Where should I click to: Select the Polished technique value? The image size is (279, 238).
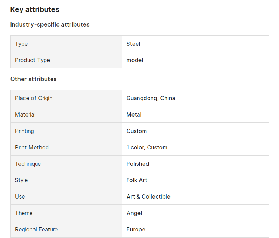pyautogui.click(x=138, y=164)
